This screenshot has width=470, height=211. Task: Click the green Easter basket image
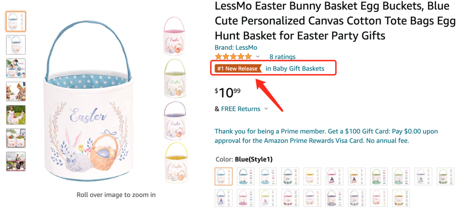(x=174, y=79)
